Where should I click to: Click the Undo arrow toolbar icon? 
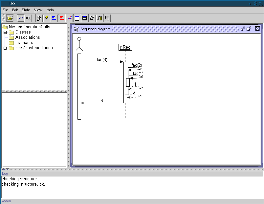pyautogui.click(x=21, y=18)
